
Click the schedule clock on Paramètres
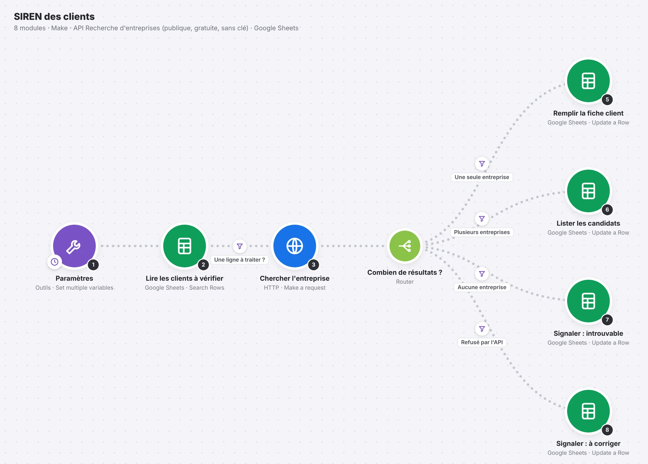54,262
